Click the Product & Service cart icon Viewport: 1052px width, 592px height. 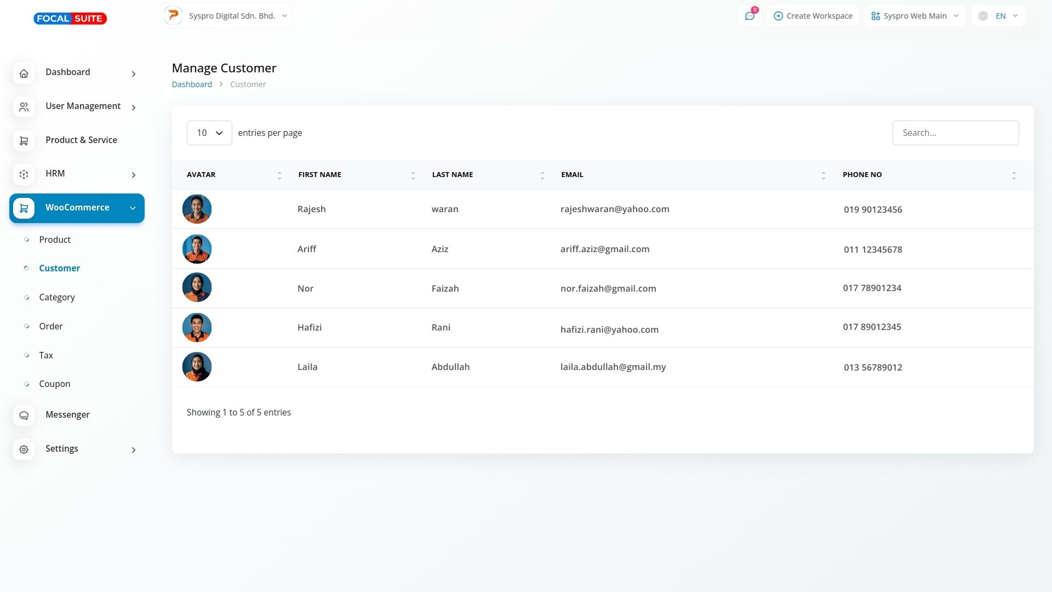[24, 141]
